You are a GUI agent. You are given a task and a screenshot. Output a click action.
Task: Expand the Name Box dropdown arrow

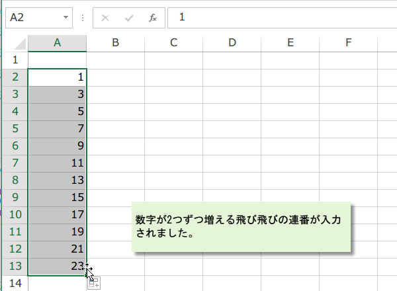click(x=66, y=17)
